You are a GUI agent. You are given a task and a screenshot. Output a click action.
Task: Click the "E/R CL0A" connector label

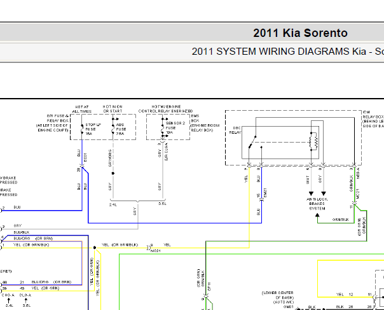pos(167,151)
